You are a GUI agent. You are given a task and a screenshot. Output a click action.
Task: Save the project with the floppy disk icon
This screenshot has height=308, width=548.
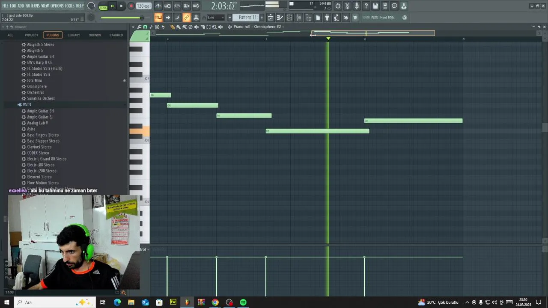coord(375,6)
